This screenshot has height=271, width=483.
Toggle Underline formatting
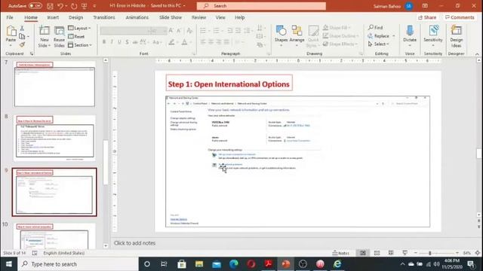point(119,42)
